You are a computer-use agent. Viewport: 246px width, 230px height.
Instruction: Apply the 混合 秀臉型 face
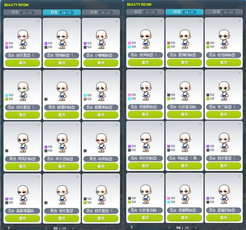click(x=184, y=166)
